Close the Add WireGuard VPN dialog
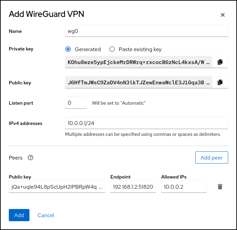Screen dimensions: 237x230 223,15
